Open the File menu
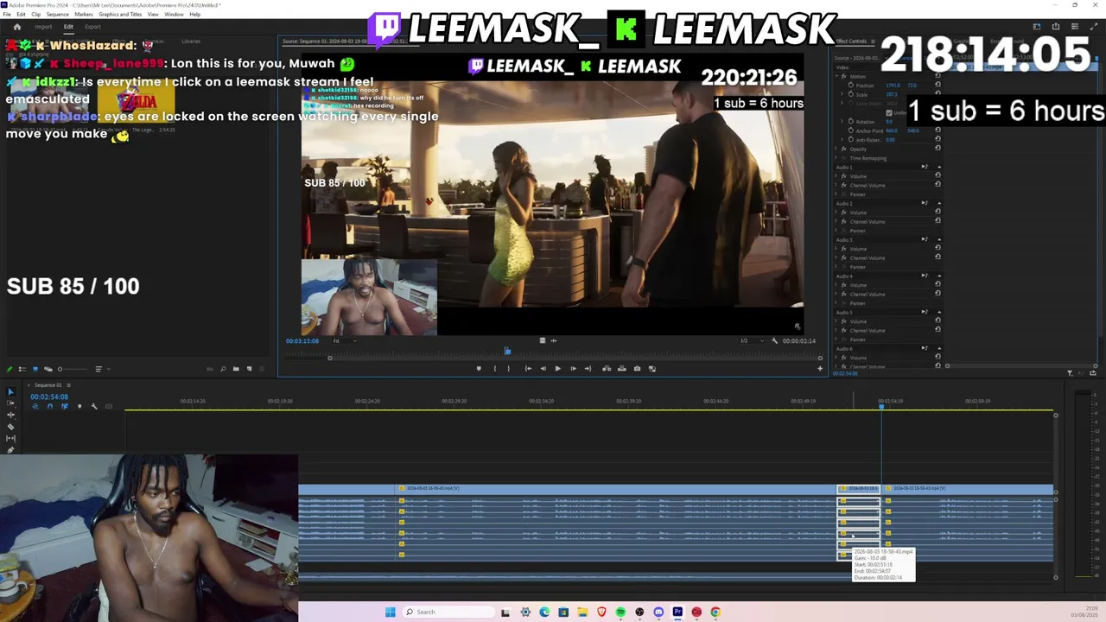1106x622 pixels. coord(7,15)
